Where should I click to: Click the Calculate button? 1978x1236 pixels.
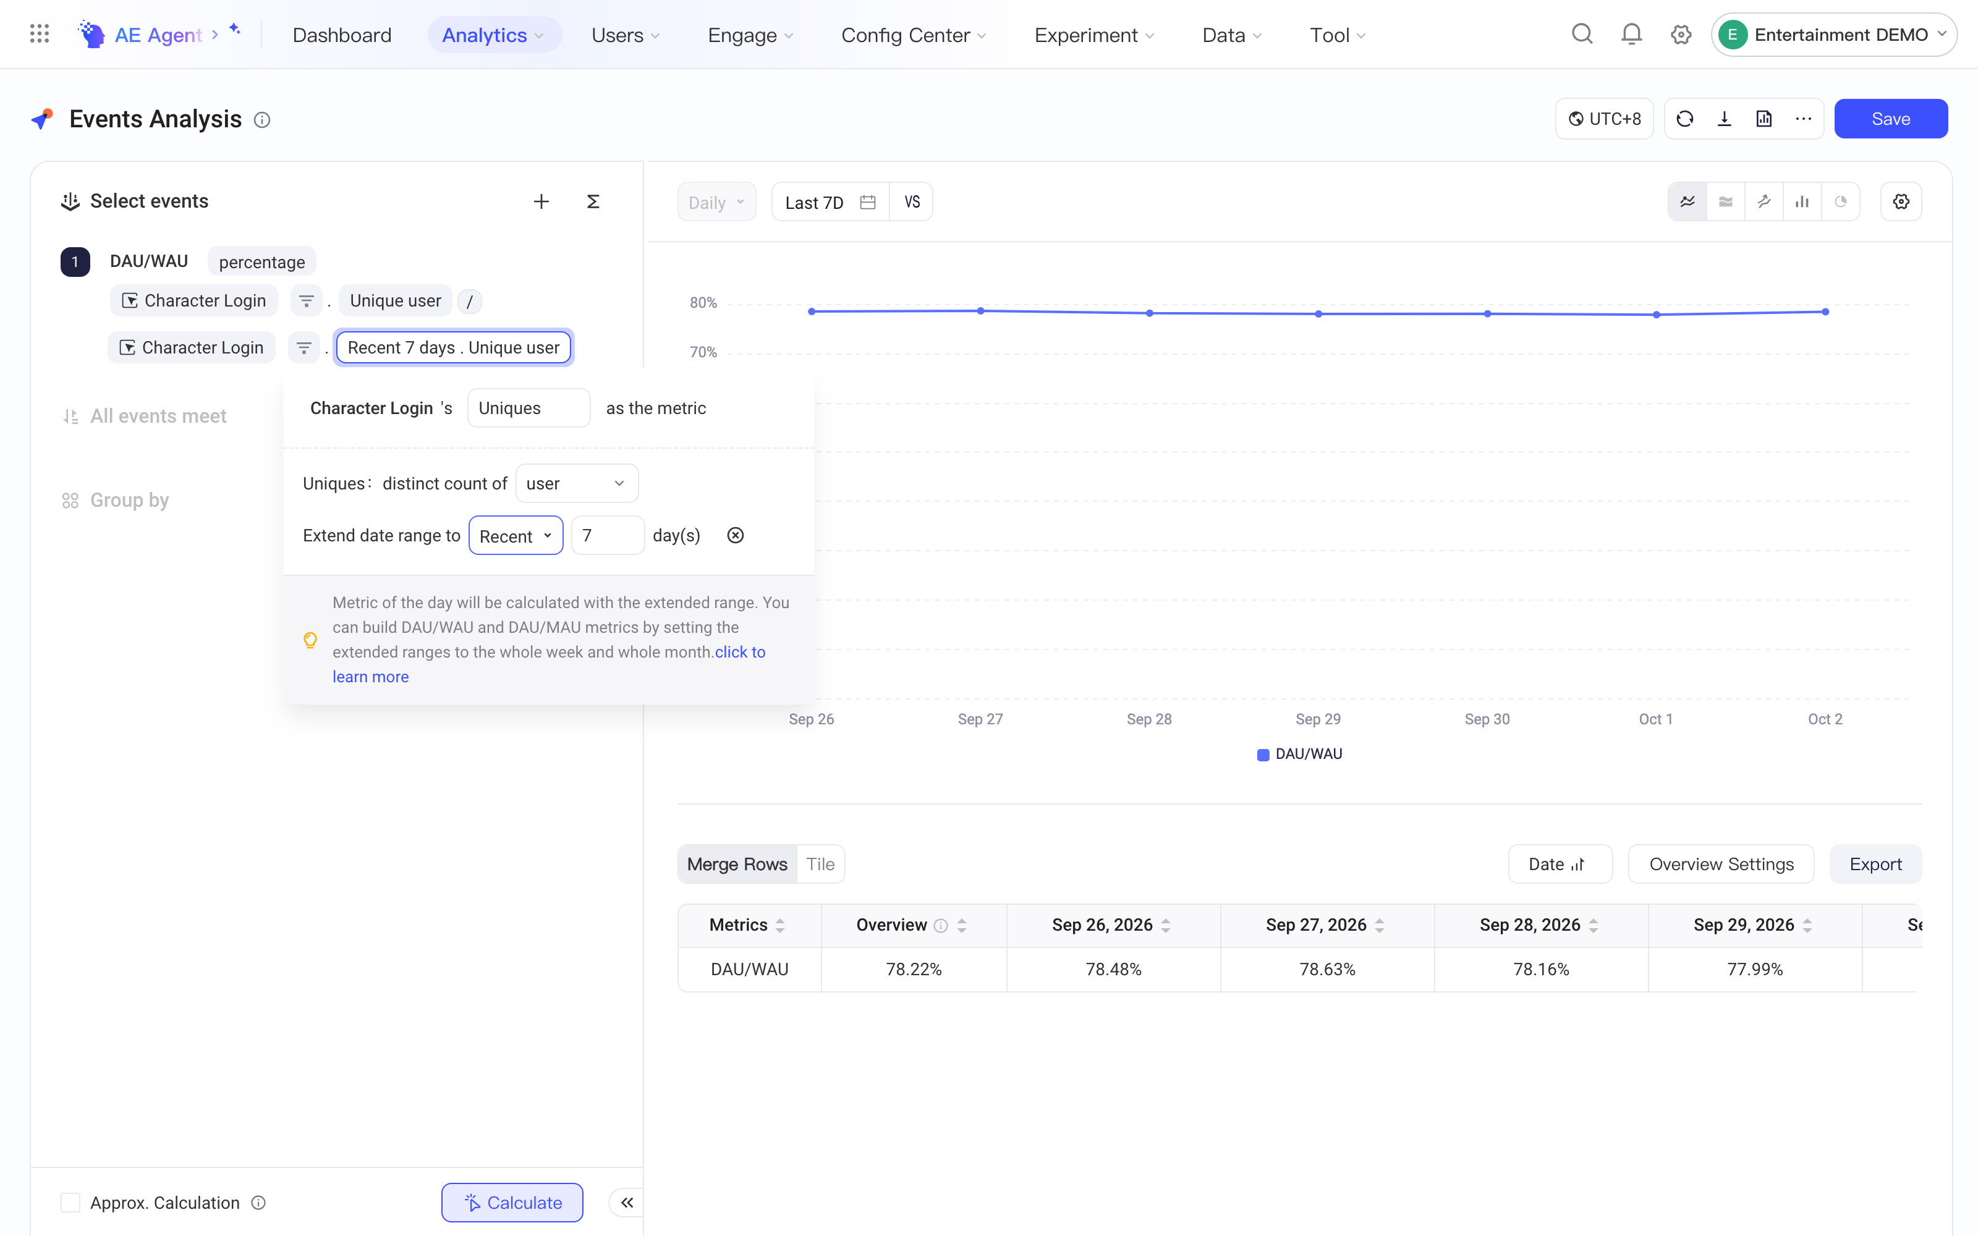click(512, 1203)
